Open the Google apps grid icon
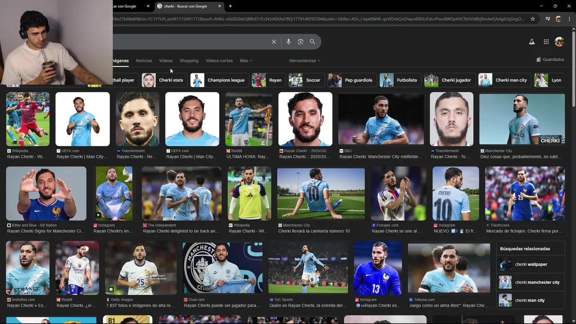Image resolution: width=576 pixels, height=324 pixels. point(546,42)
